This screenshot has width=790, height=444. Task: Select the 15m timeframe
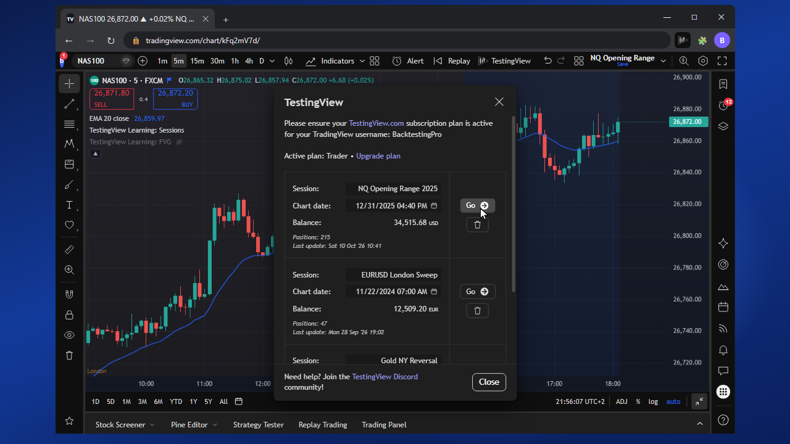tap(197, 61)
